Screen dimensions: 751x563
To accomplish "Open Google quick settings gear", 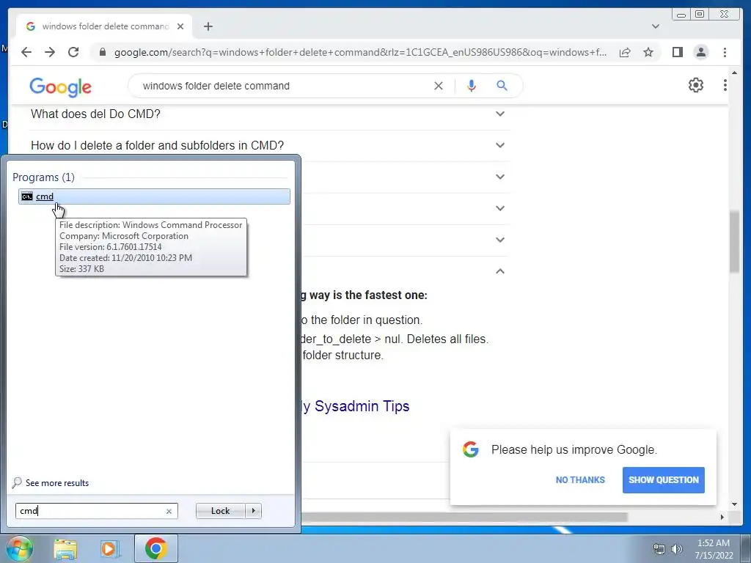I will click(695, 85).
